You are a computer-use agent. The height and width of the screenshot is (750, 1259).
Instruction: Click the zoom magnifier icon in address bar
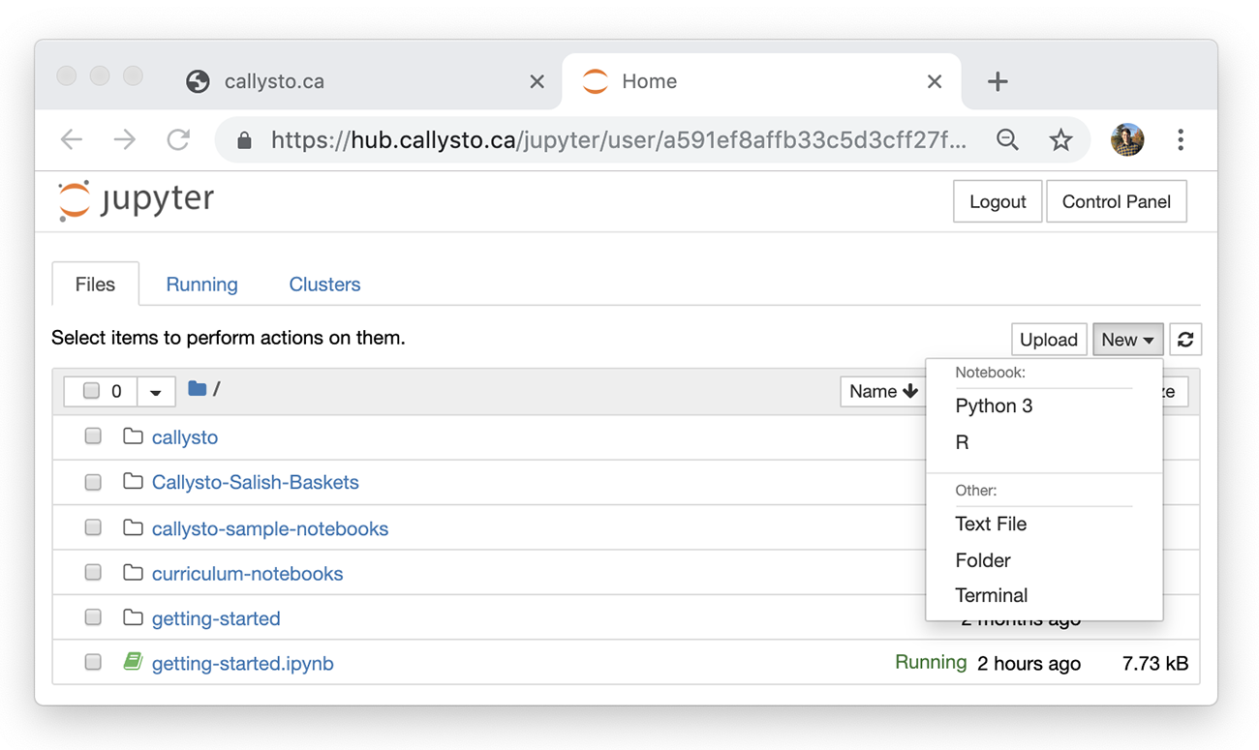(x=1007, y=140)
